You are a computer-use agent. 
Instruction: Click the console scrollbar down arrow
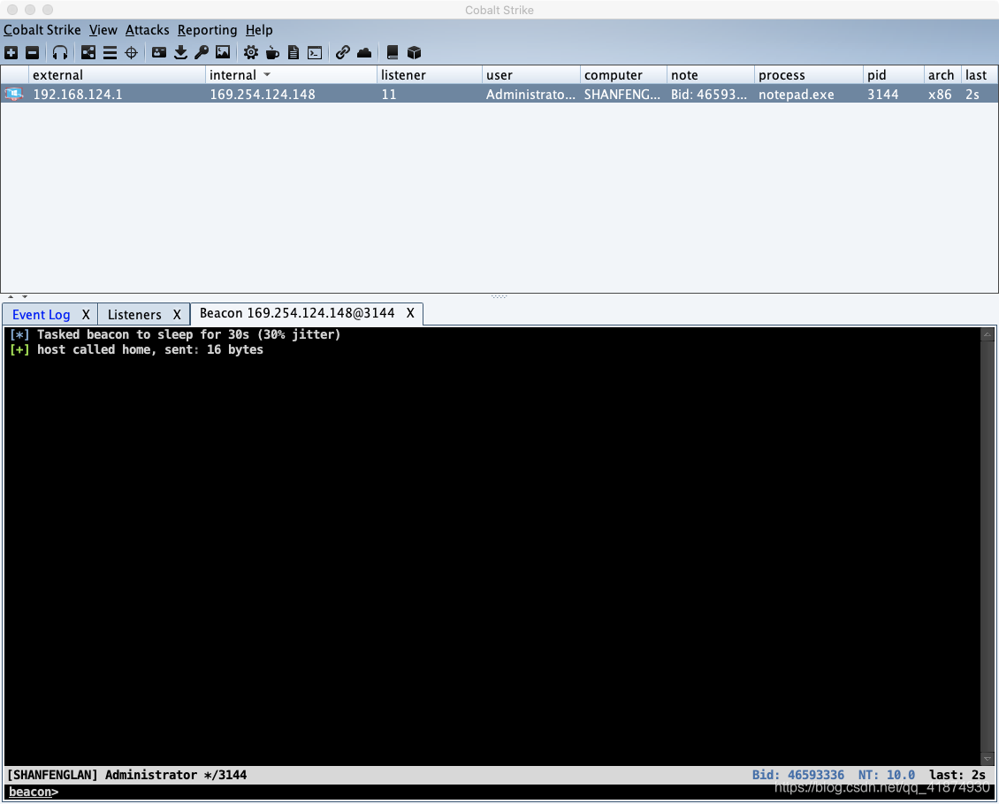coord(988,759)
